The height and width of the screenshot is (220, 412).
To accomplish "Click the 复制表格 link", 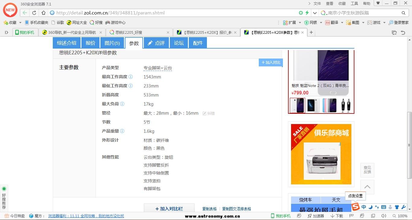I will [210, 209].
